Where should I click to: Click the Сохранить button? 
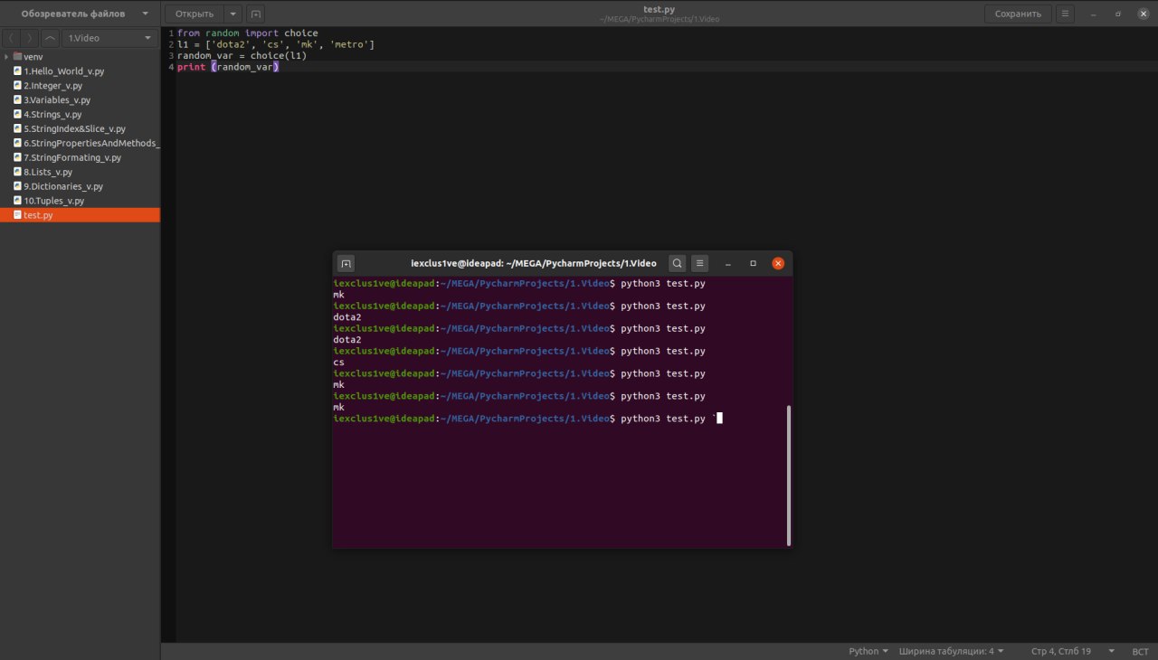tap(1018, 14)
